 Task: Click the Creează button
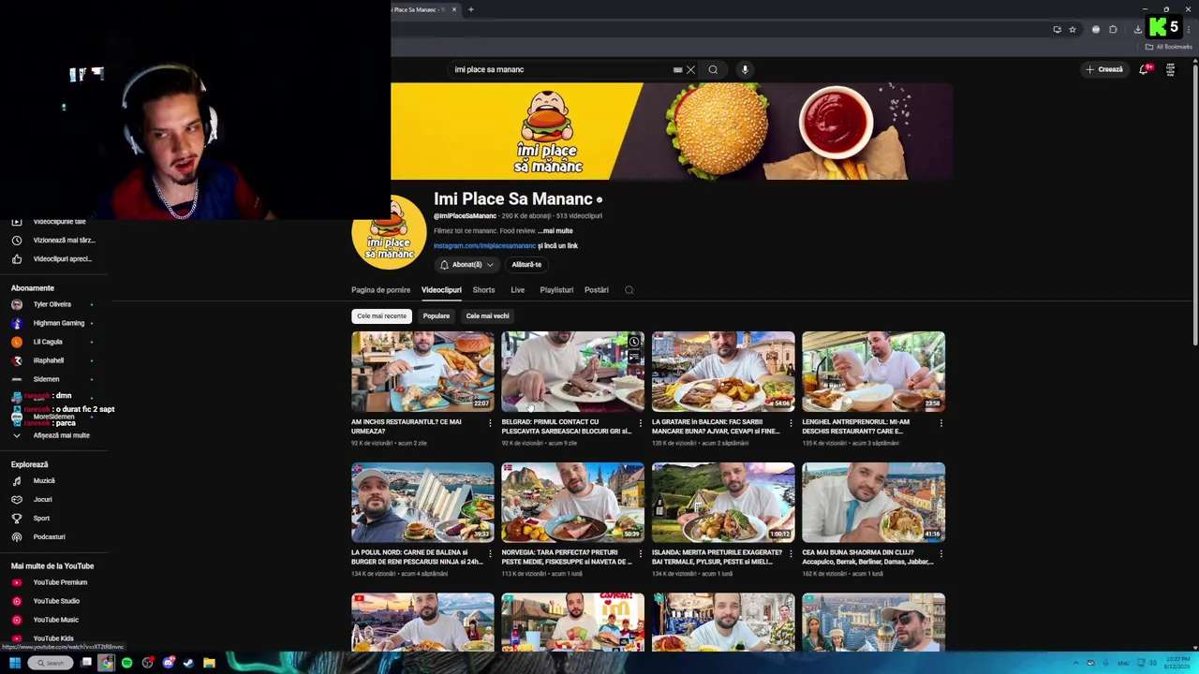pos(1104,69)
